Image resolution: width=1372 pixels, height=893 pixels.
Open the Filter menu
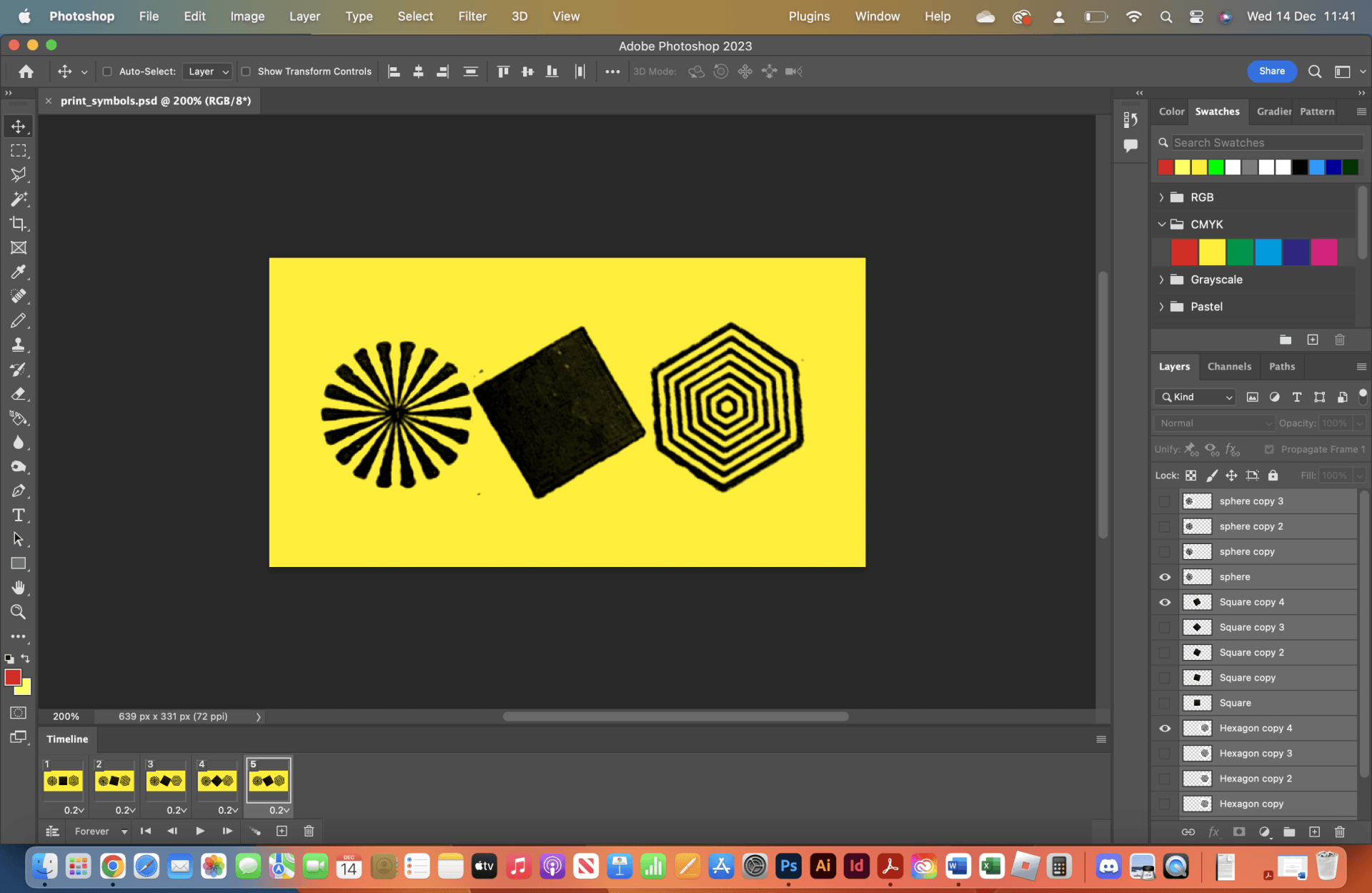pyautogui.click(x=472, y=16)
